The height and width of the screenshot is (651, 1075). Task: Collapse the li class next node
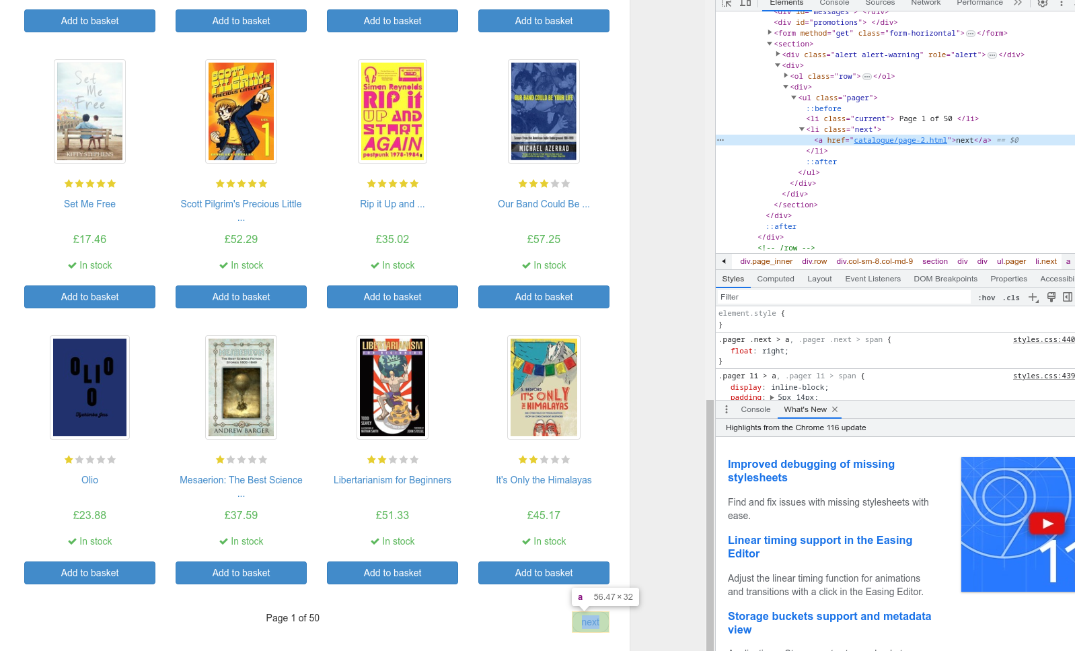803,129
